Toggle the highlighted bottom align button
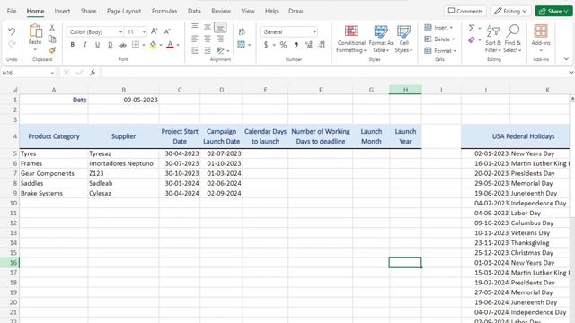575x323 pixels. 220,27
